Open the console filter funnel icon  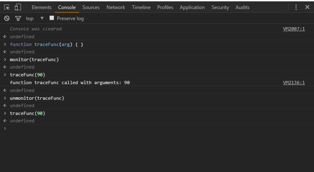18,18
